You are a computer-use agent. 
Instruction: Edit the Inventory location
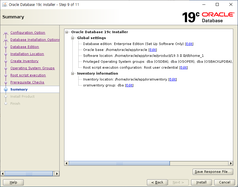pos(173,79)
